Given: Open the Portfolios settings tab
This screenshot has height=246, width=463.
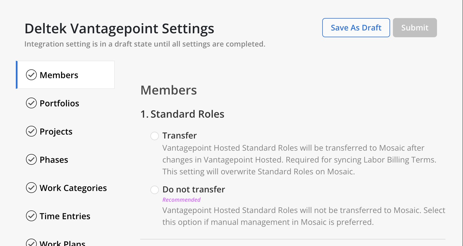Looking at the screenshot, I should pyautogui.click(x=65, y=103).
